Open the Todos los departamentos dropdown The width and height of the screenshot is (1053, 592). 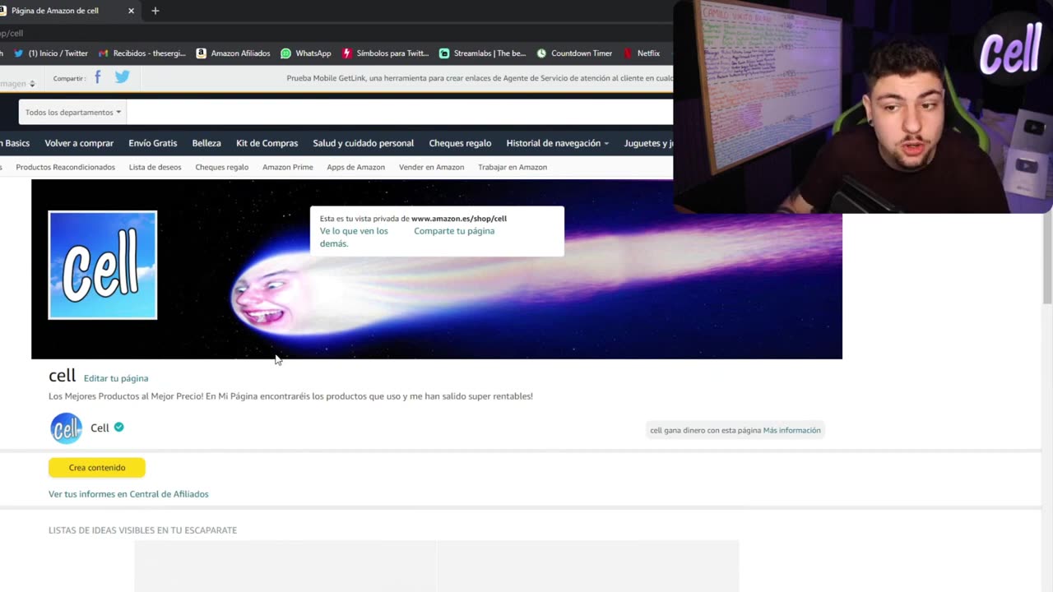(x=72, y=112)
